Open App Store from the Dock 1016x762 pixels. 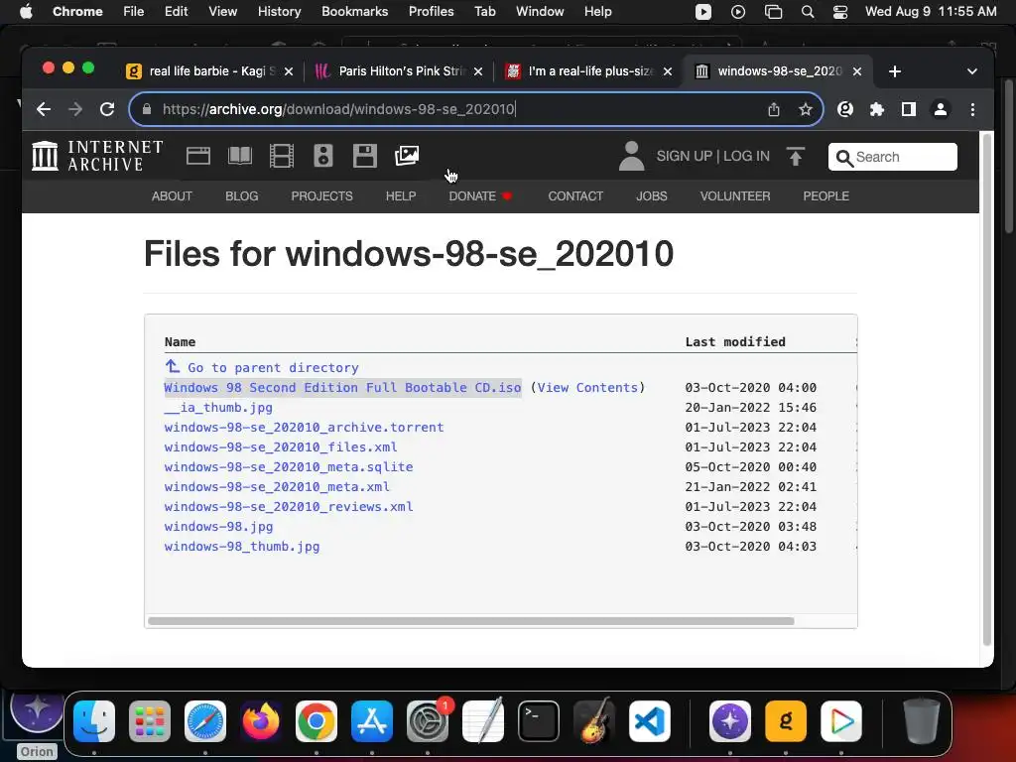pyautogui.click(x=372, y=721)
